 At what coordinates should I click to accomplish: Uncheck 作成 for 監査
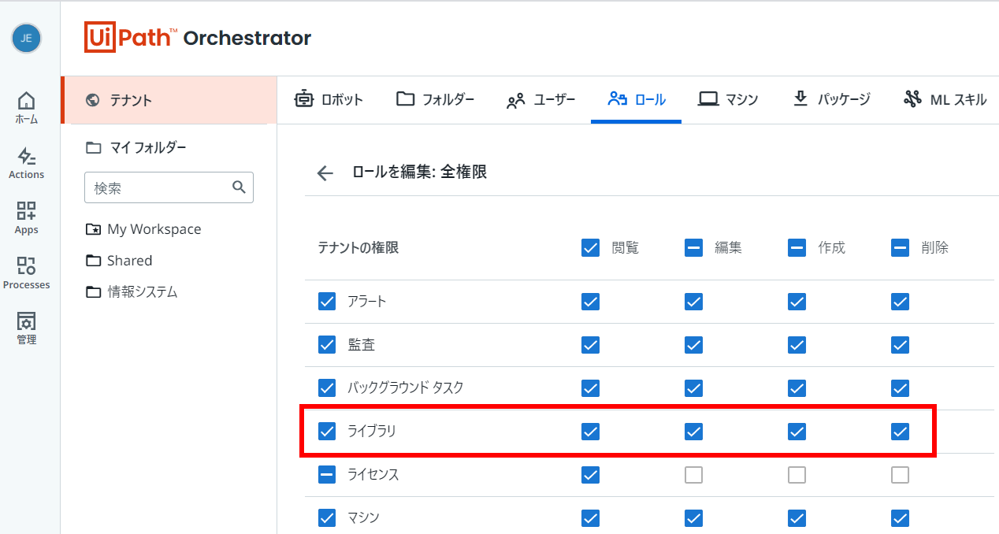point(797,345)
